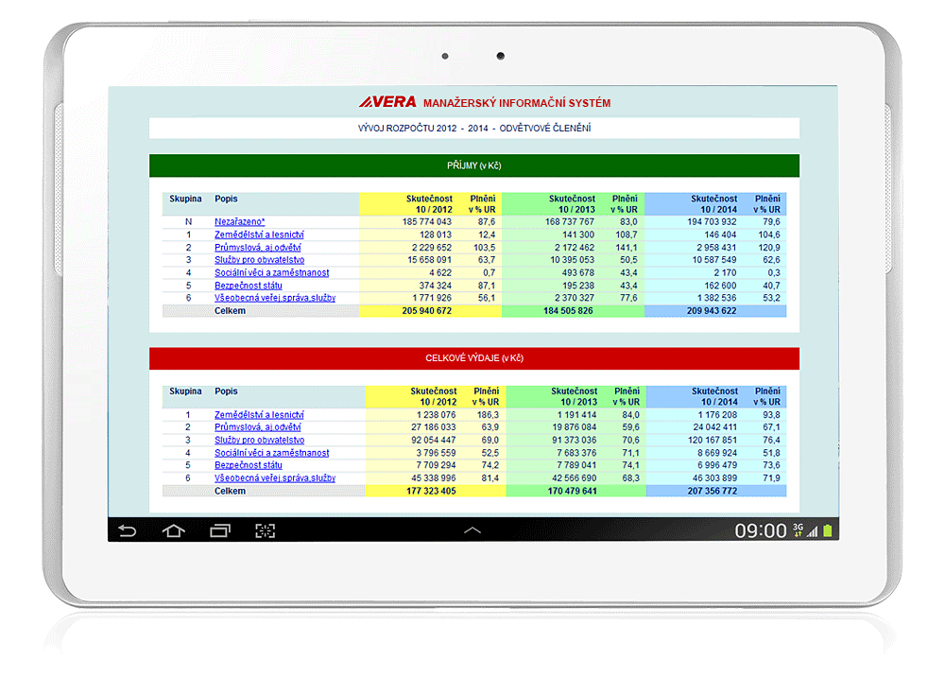Expand the up chevron in navigation bar
Image resolution: width=945 pixels, height=677 pixels.
[472, 531]
